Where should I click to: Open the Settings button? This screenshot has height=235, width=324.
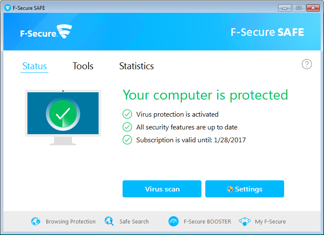pyautogui.click(x=245, y=189)
